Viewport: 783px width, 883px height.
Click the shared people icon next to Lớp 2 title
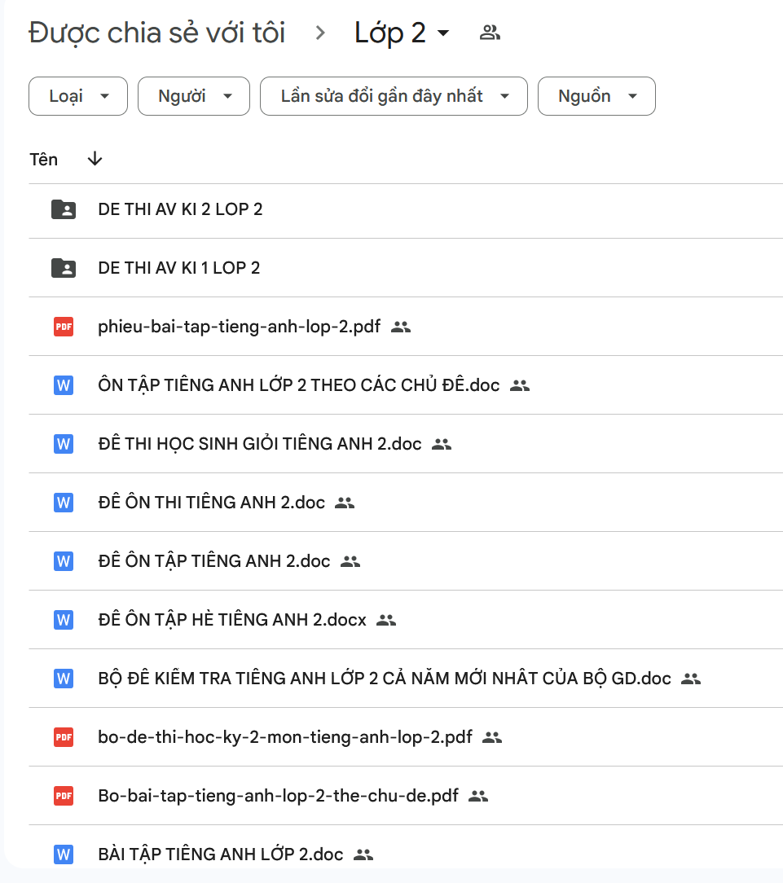[490, 33]
